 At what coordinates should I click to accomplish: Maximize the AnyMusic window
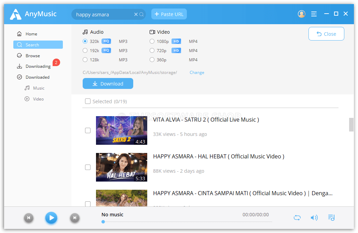tap(336, 14)
